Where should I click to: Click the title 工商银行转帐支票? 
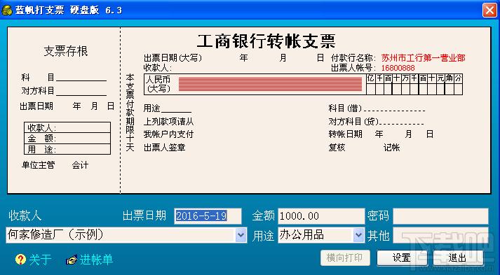pos(266,41)
